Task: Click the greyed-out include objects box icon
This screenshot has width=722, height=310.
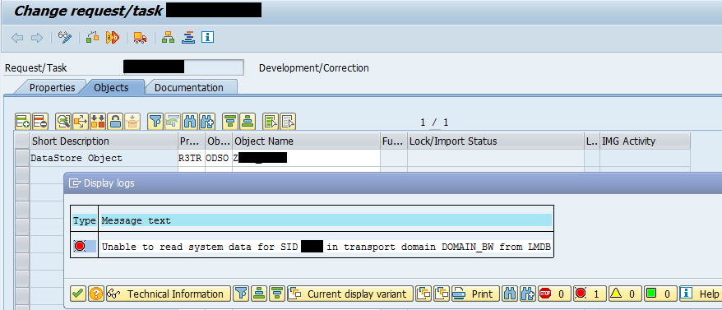Action: point(132,122)
